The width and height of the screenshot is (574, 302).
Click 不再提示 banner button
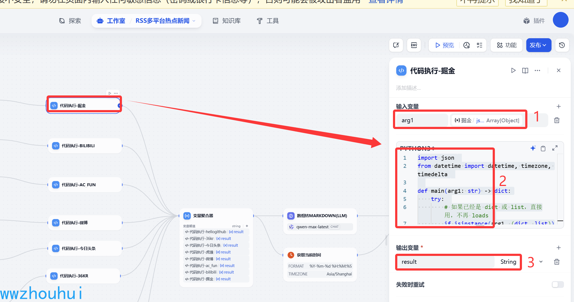[477, 2]
